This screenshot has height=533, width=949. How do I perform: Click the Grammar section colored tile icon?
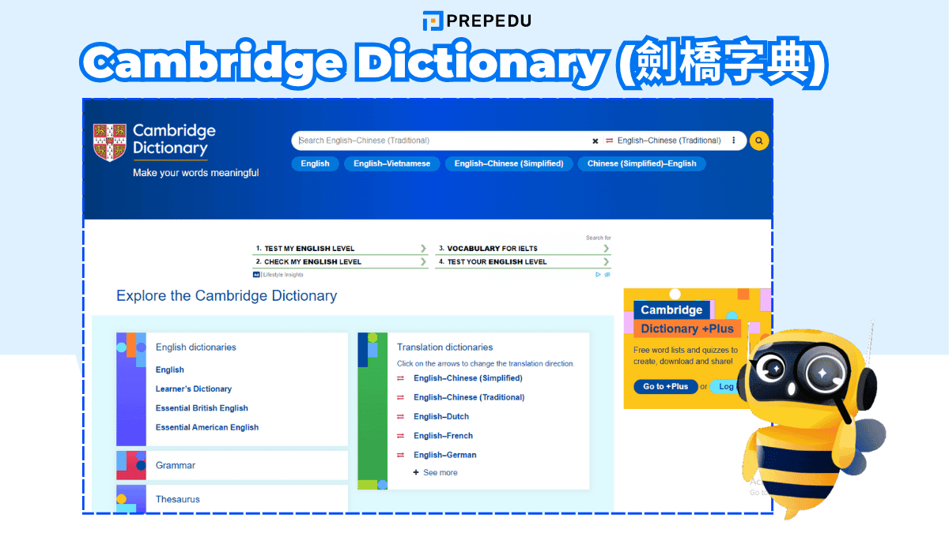pos(131,465)
